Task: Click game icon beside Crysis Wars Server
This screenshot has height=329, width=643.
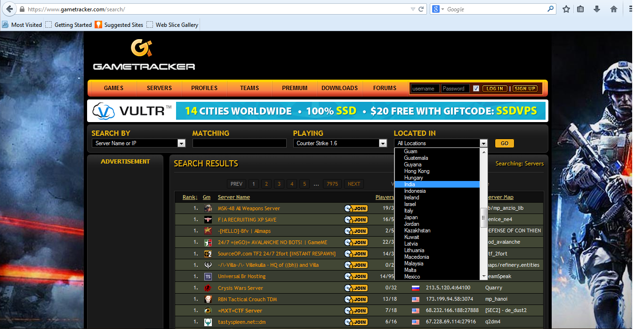Action: click(x=208, y=288)
